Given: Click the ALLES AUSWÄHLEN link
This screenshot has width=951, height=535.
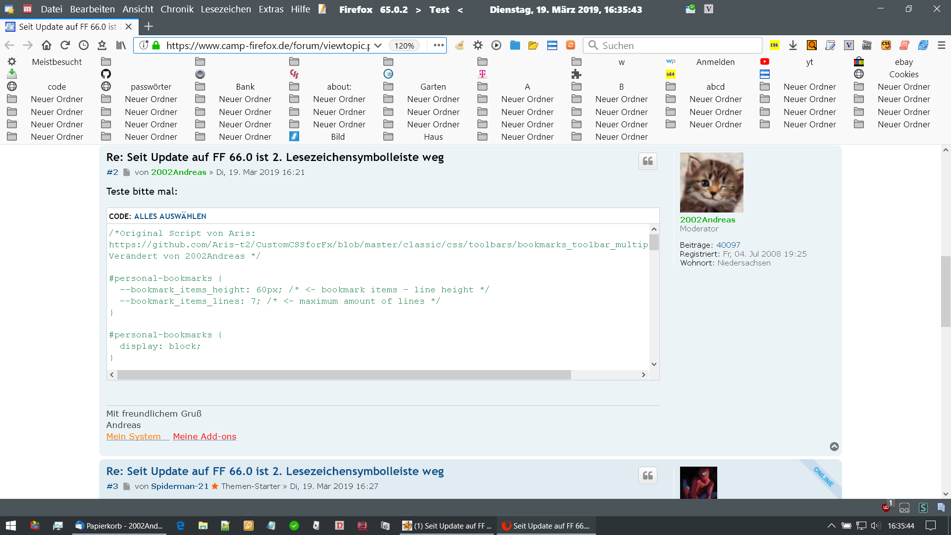Looking at the screenshot, I should tap(170, 216).
